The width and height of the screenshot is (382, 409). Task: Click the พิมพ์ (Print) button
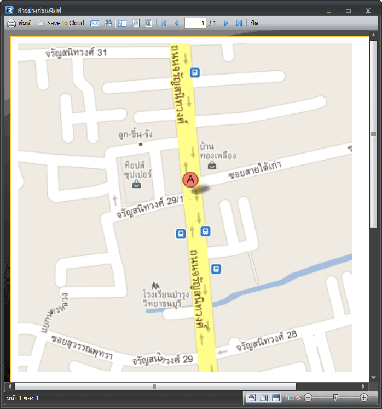(x=19, y=23)
